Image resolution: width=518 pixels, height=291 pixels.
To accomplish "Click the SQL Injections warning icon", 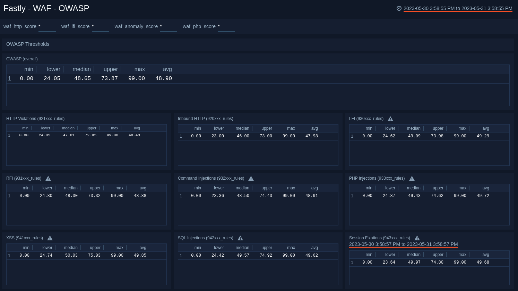I will [240, 238].
